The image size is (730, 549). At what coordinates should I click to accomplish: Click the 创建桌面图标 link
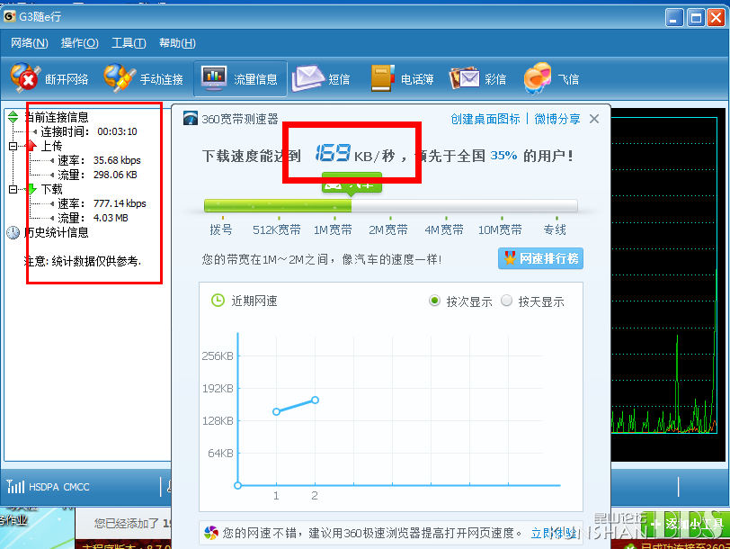[x=485, y=119]
